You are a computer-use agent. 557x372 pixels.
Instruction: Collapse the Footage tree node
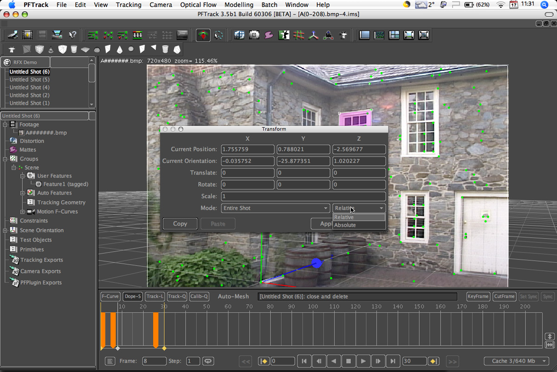coord(5,124)
